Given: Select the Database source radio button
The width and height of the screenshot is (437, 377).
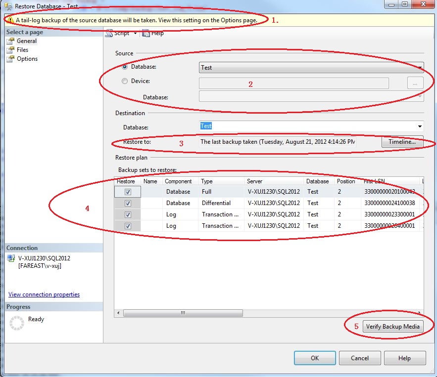Looking at the screenshot, I should 125,67.
